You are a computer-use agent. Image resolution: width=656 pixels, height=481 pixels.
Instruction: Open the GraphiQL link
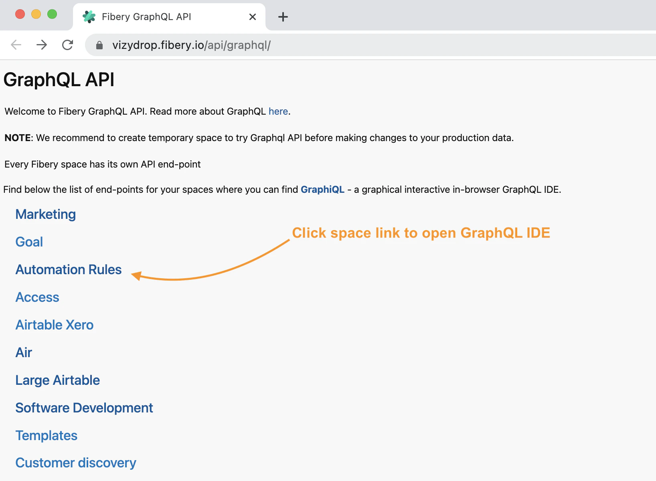[x=322, y=190]
